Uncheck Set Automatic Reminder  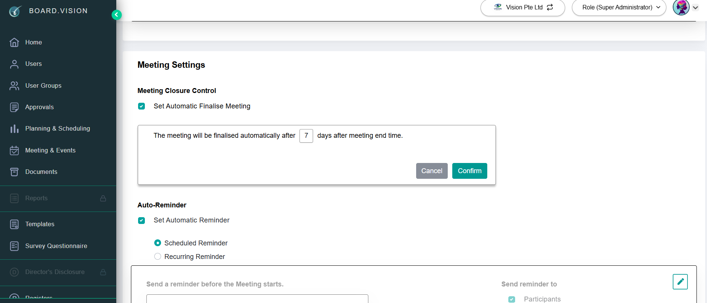coord(141,221)
